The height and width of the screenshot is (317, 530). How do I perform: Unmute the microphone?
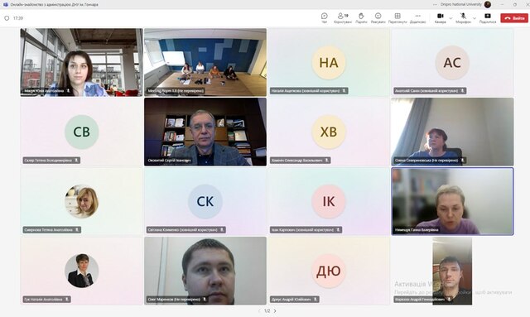pyautogui.click(x=463, y=18)
